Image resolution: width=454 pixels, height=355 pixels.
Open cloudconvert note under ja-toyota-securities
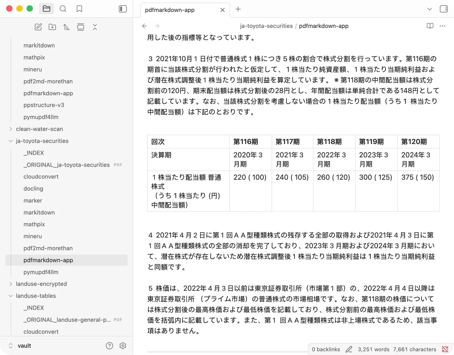[41, 177]
